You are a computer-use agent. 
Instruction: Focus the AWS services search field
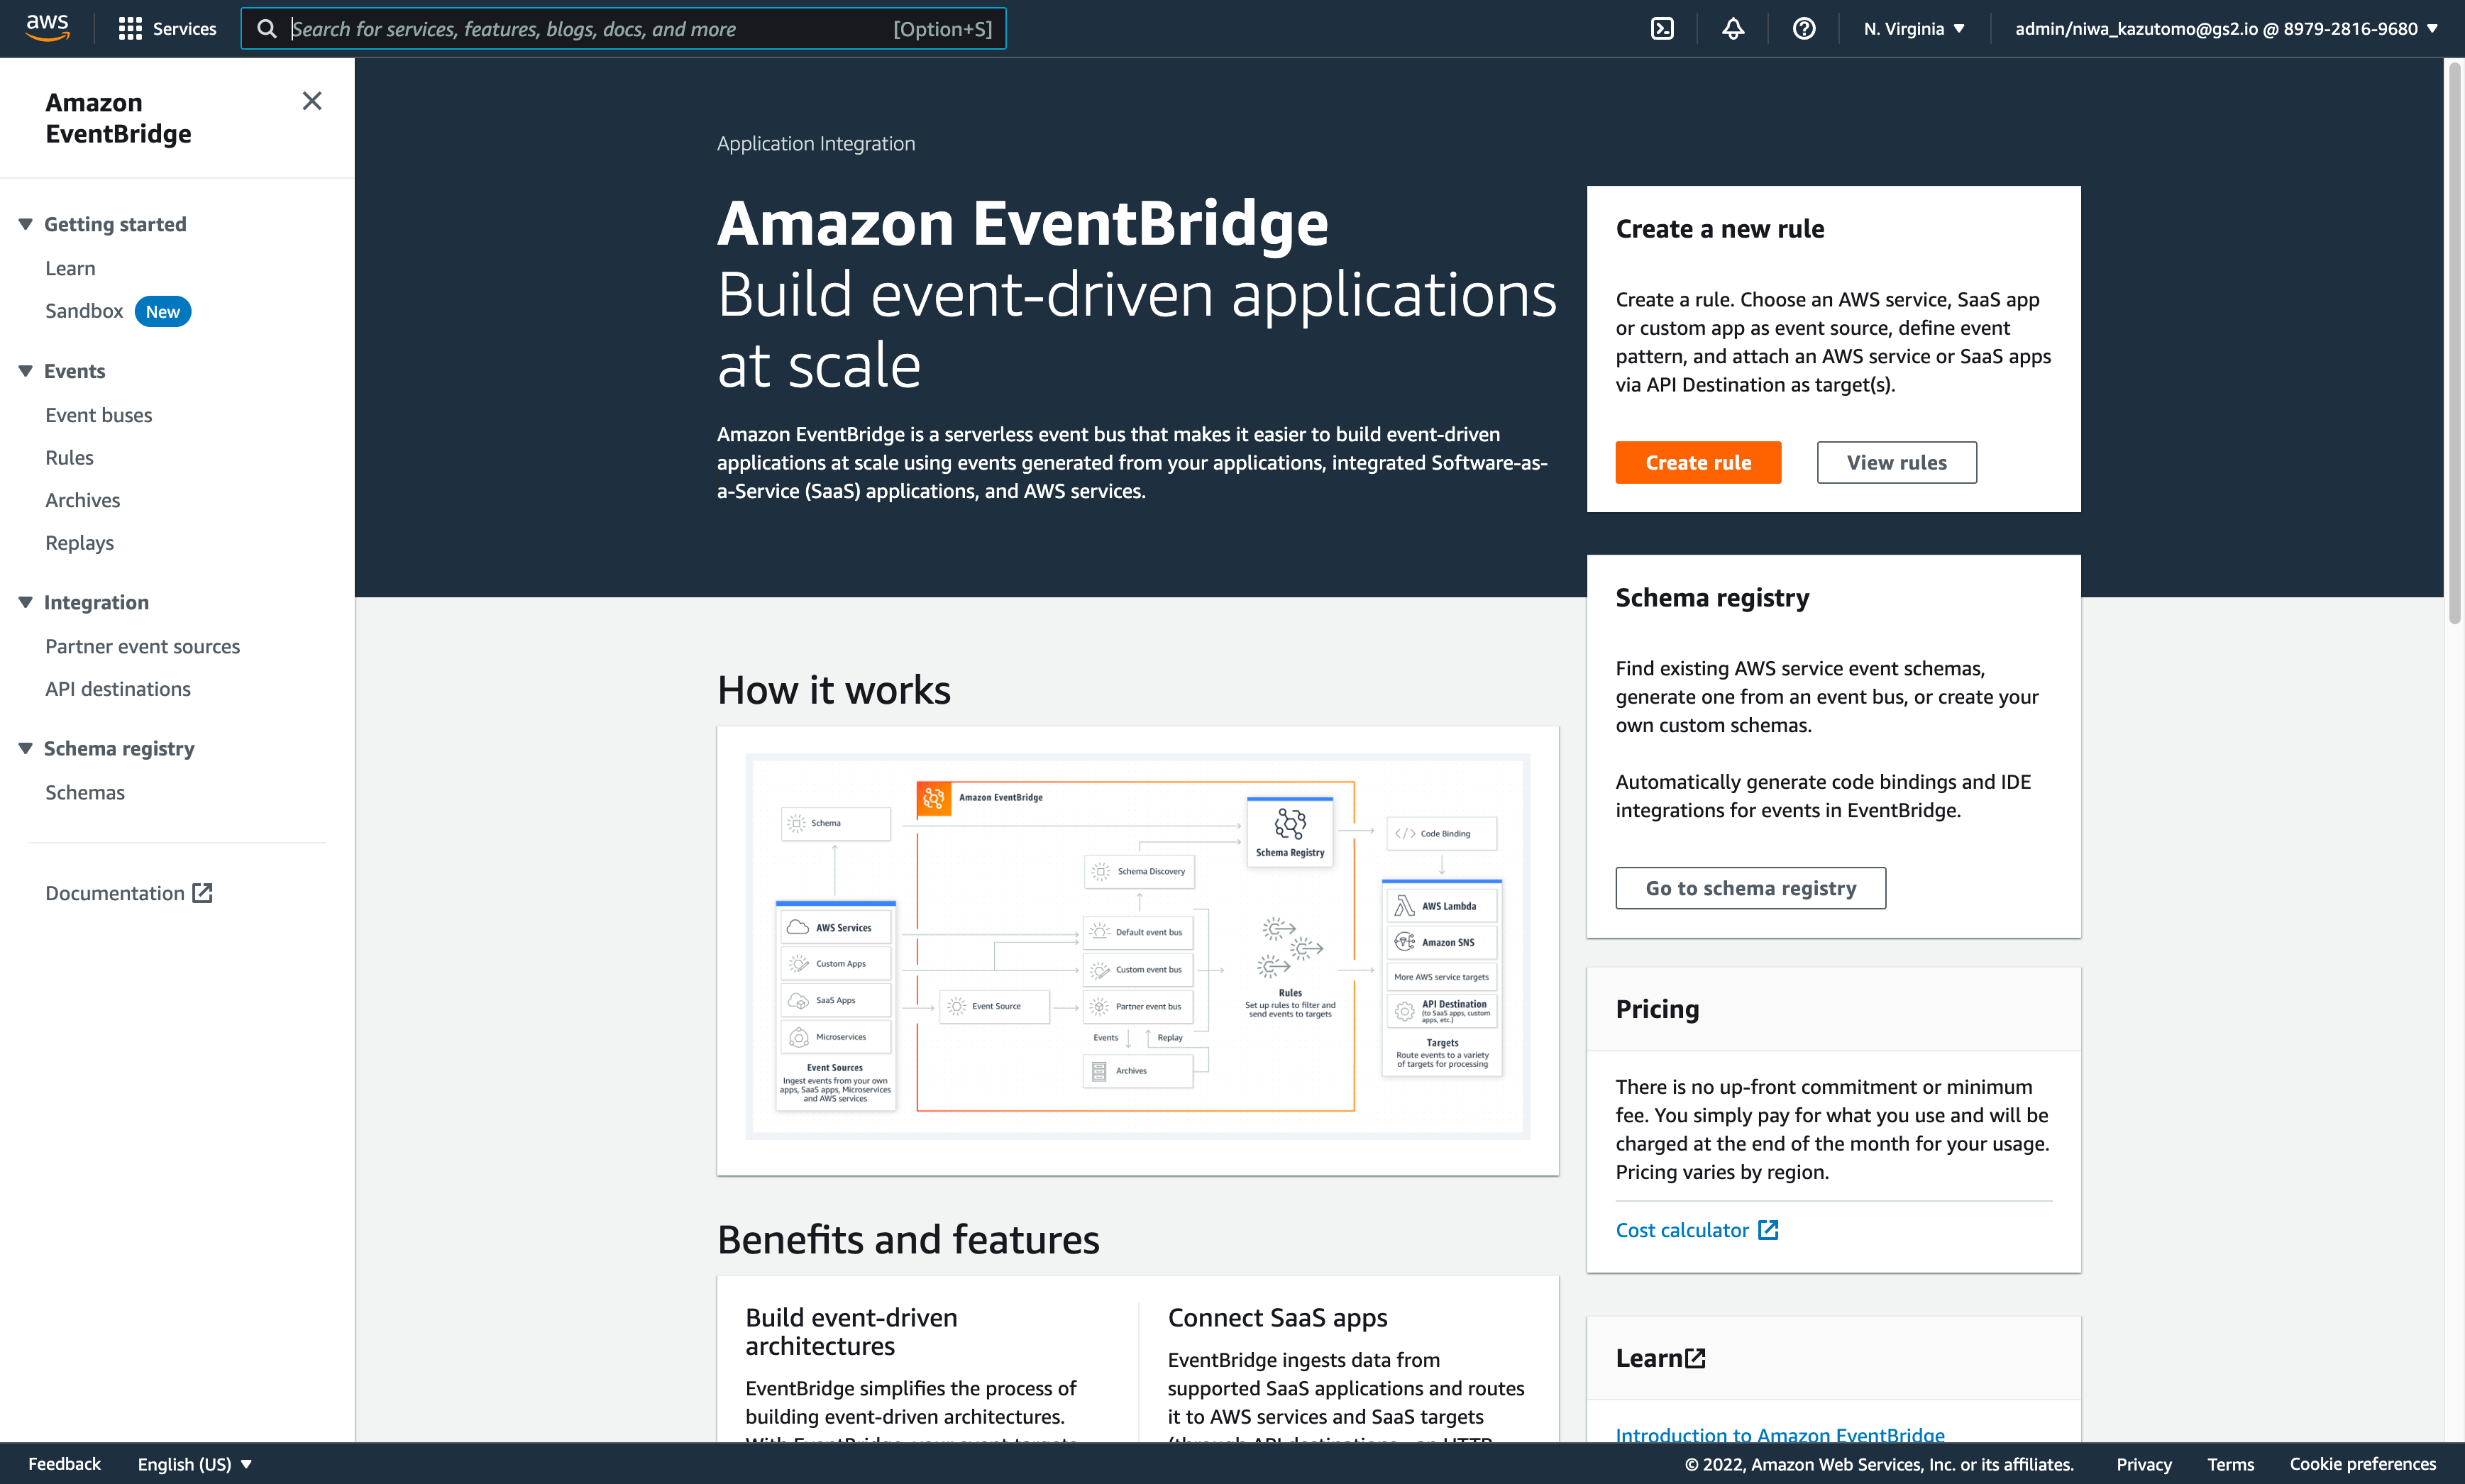coord(623,29)
